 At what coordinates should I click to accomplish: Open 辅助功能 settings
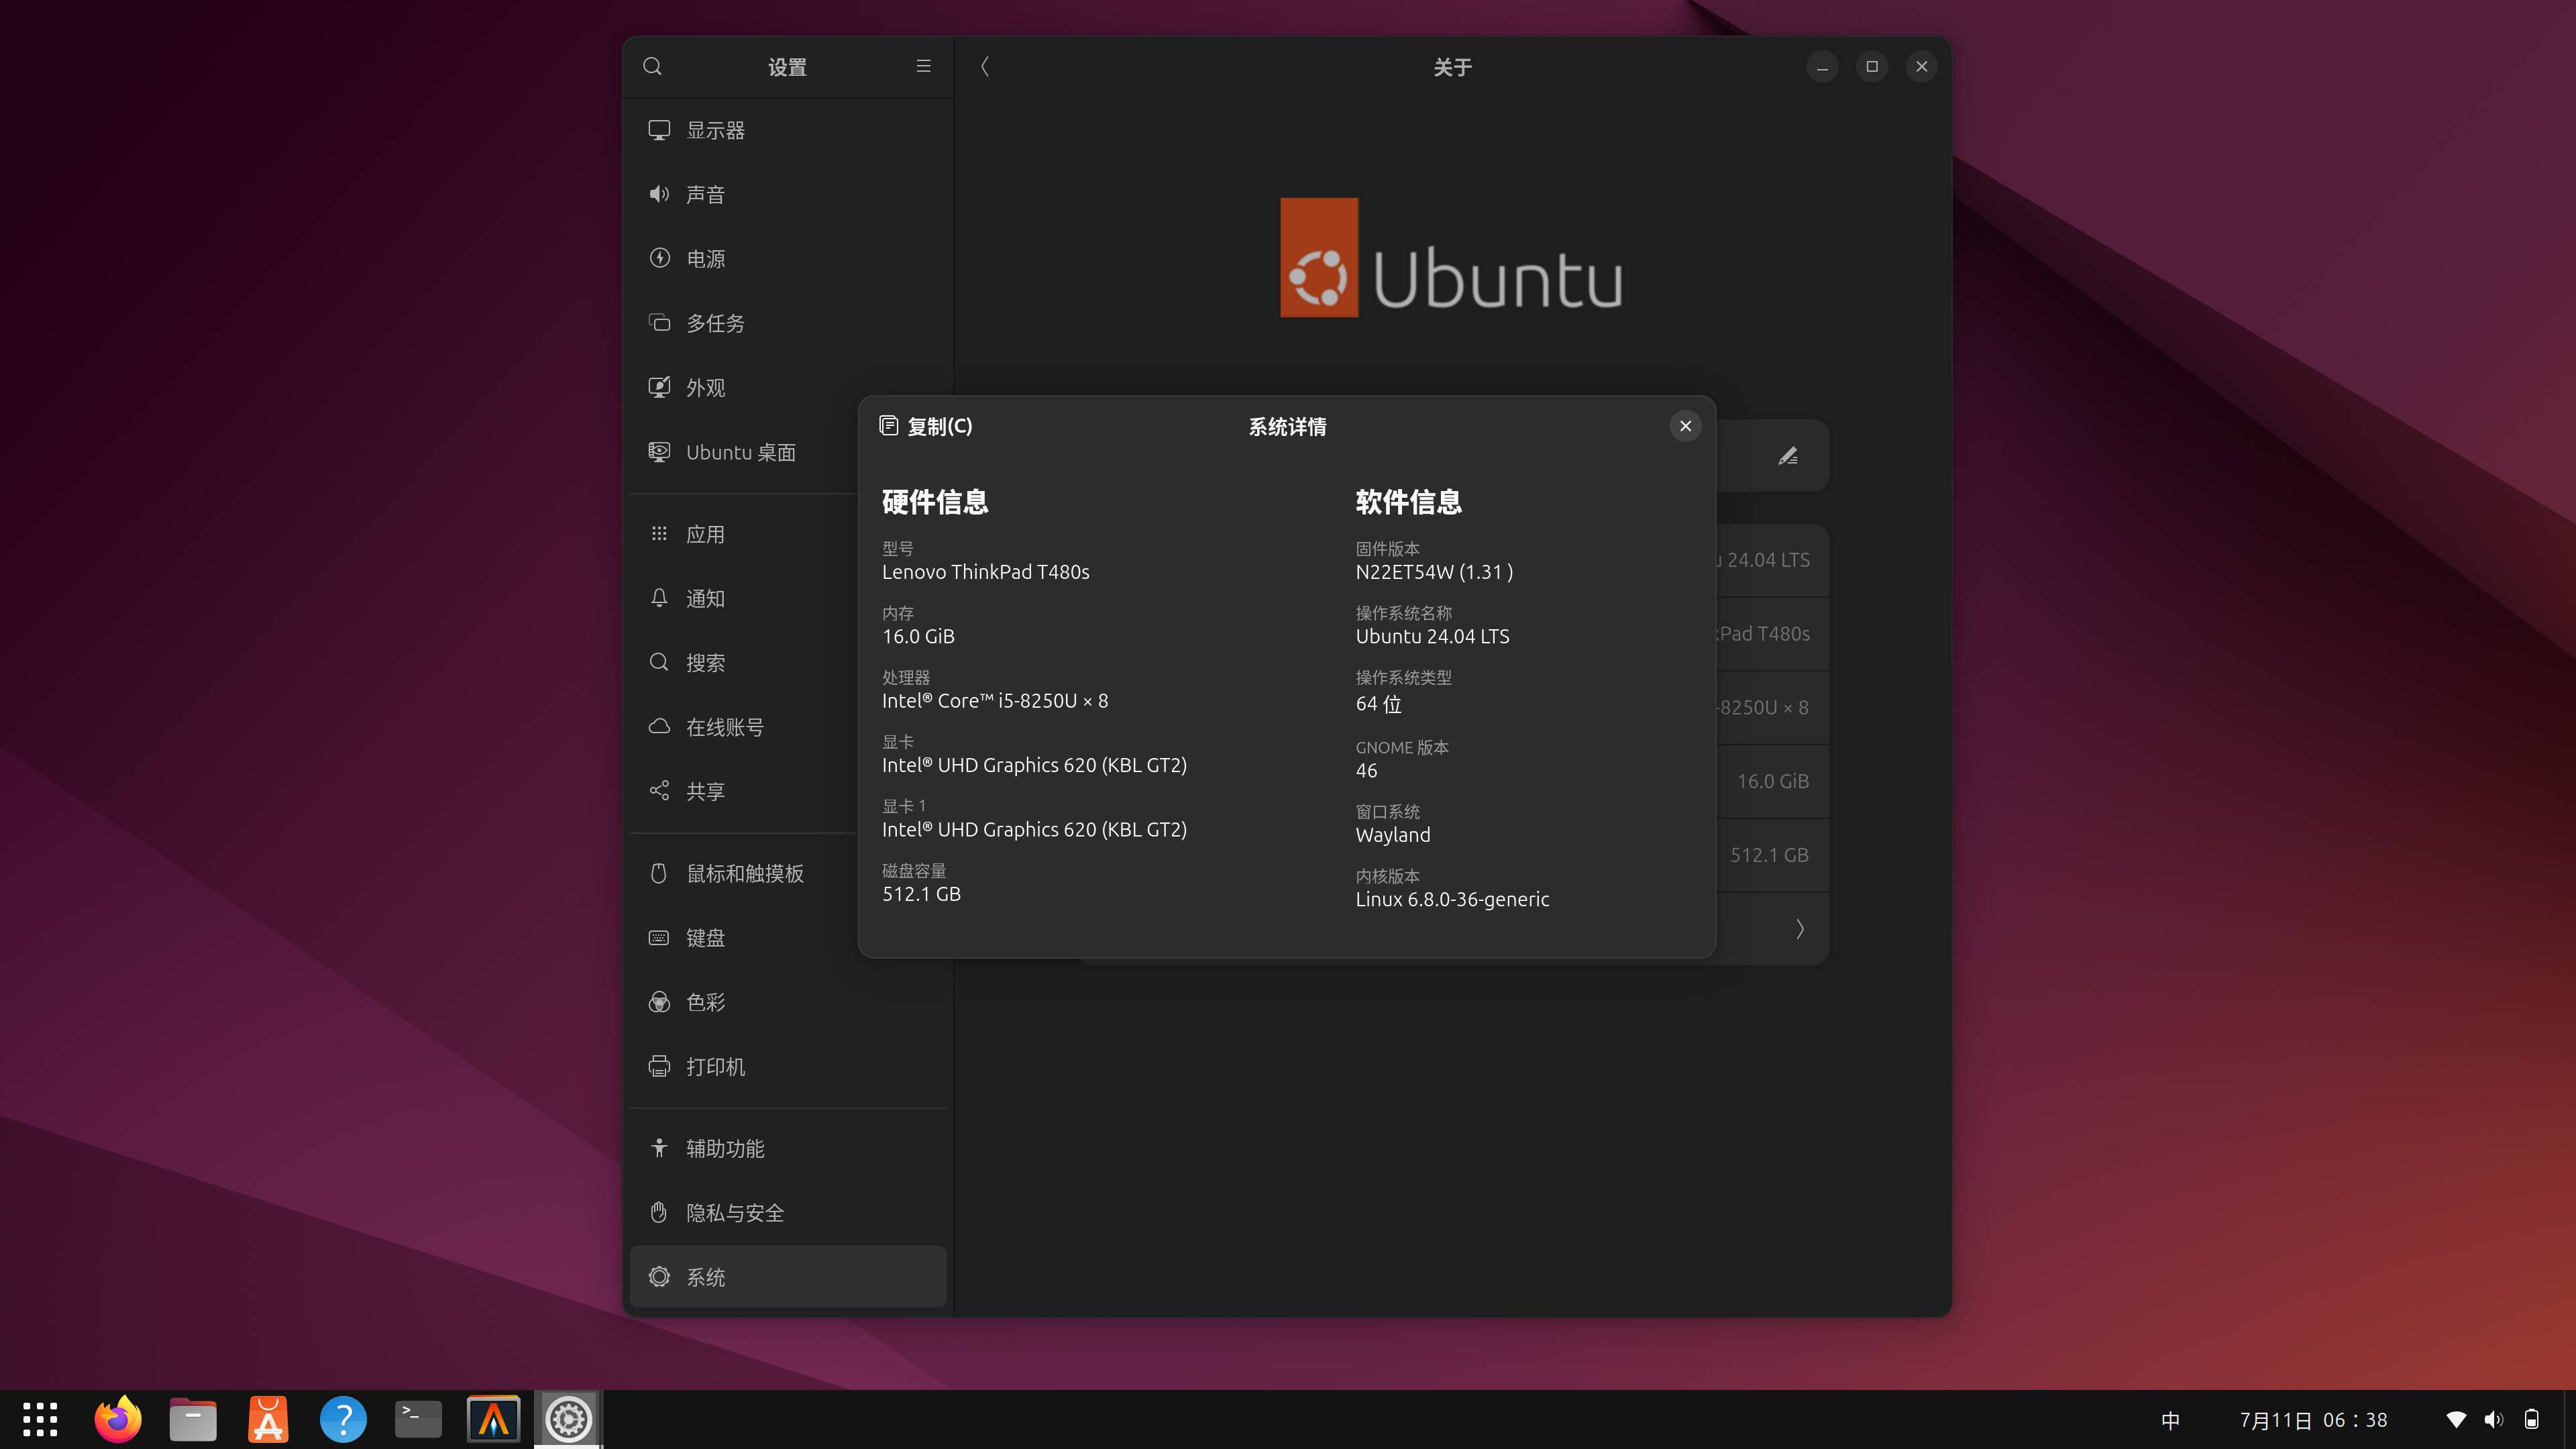pos(788,1149)
